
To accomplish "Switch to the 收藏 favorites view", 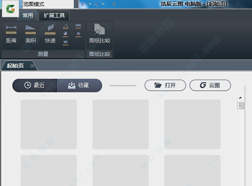I will (79, 85).
